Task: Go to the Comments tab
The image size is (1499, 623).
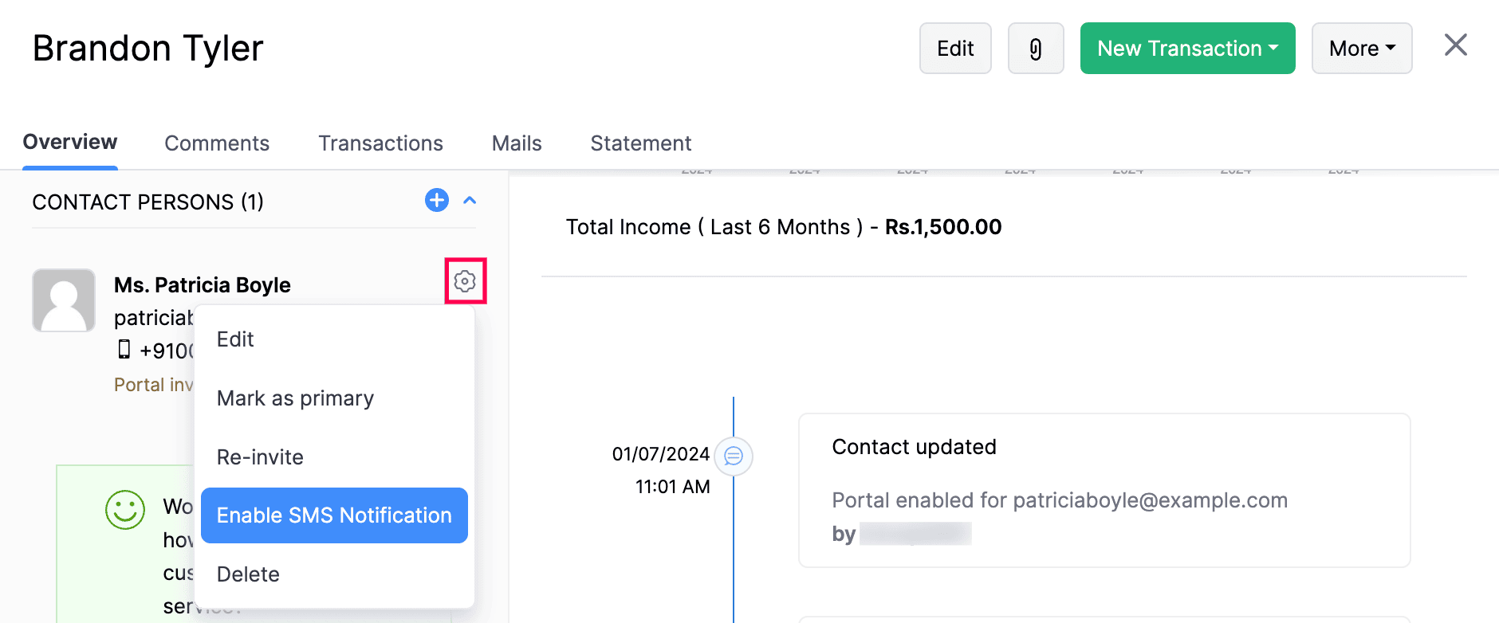Action: [217, 143]
